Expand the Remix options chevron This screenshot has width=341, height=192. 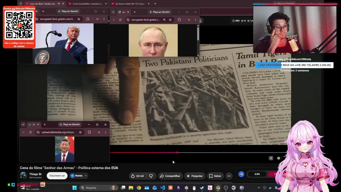pyautogui.click(x=86, y=176)
